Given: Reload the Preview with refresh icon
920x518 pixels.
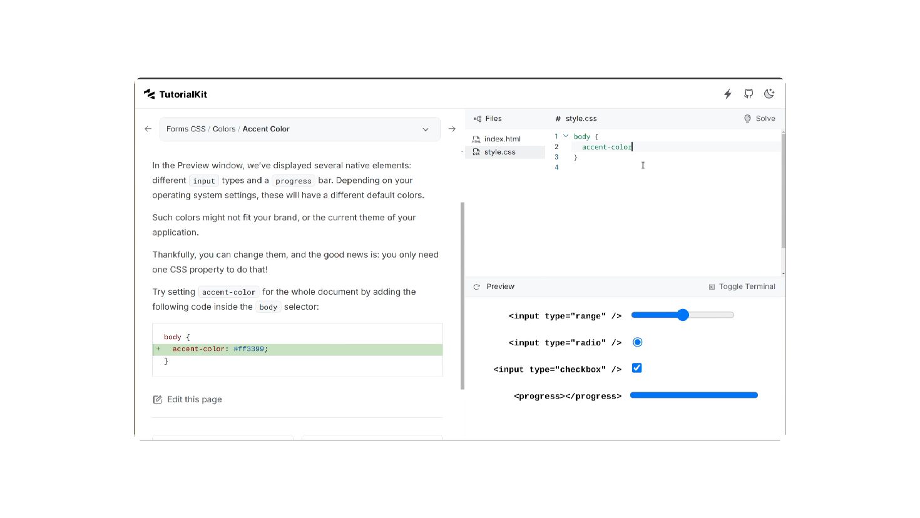Looking at the screenshot, I should (x=476, y=287).
